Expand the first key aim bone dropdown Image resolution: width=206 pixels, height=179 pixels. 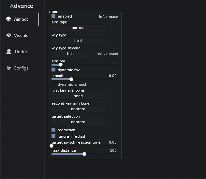(x=78, y=96)
